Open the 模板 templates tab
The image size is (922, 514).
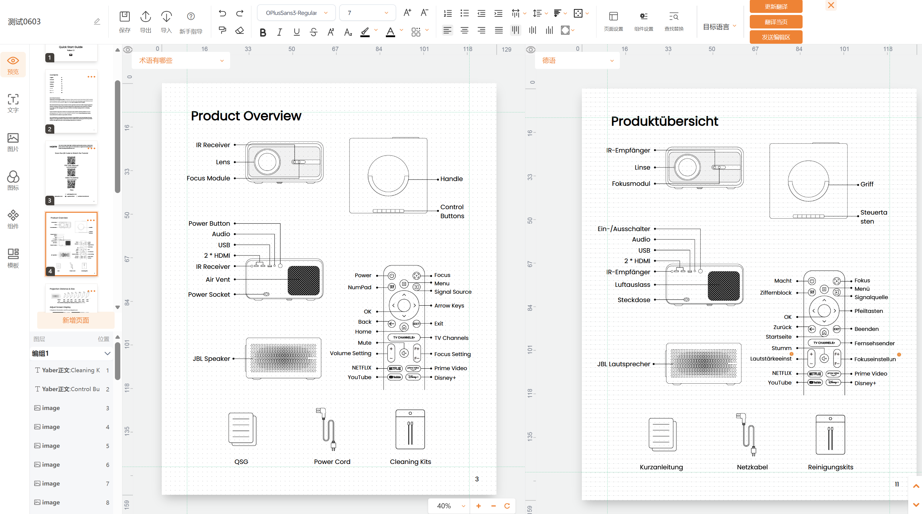[x=13, y=258]
